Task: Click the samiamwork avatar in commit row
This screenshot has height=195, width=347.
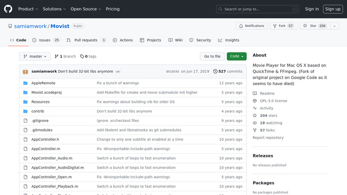Action: pyautogui.click(x=25, y=71)
